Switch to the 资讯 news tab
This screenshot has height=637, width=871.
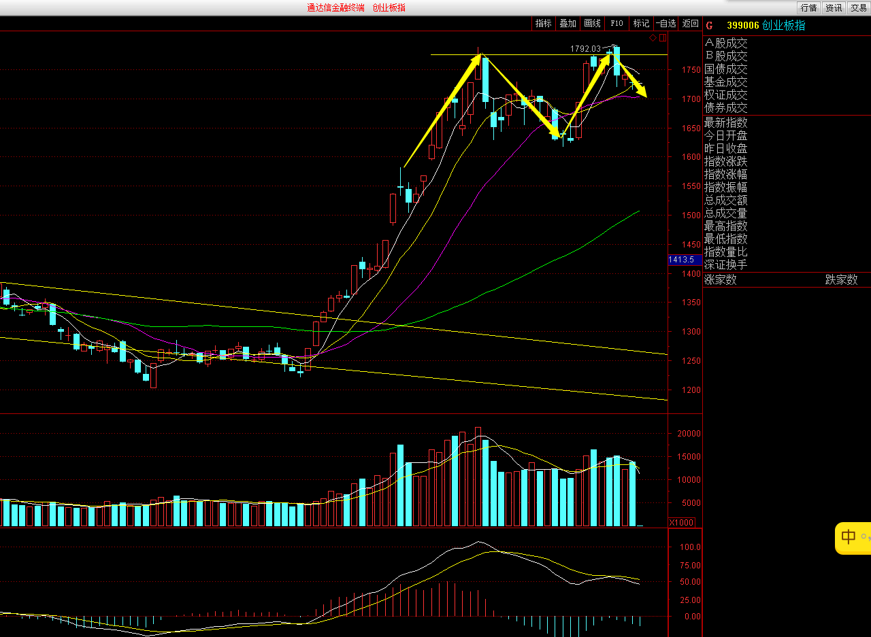(834, 7)
